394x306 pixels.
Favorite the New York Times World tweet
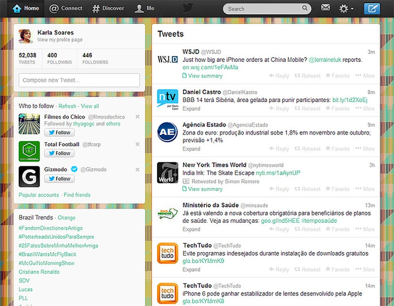(x=338, y=189)
